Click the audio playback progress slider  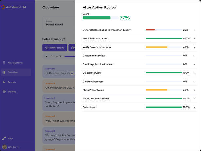[70, 56]
